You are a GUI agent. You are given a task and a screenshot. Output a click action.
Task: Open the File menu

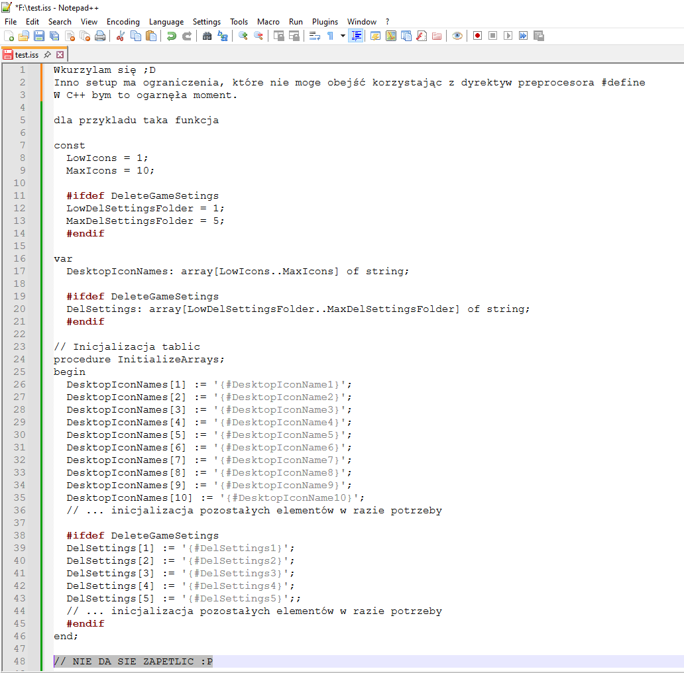click(x=11, y=21)
